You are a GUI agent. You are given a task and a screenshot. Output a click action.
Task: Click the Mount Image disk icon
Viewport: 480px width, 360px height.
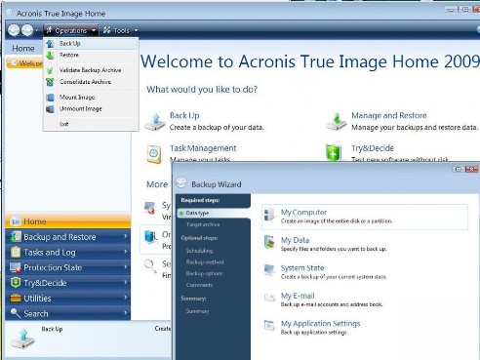50,98
